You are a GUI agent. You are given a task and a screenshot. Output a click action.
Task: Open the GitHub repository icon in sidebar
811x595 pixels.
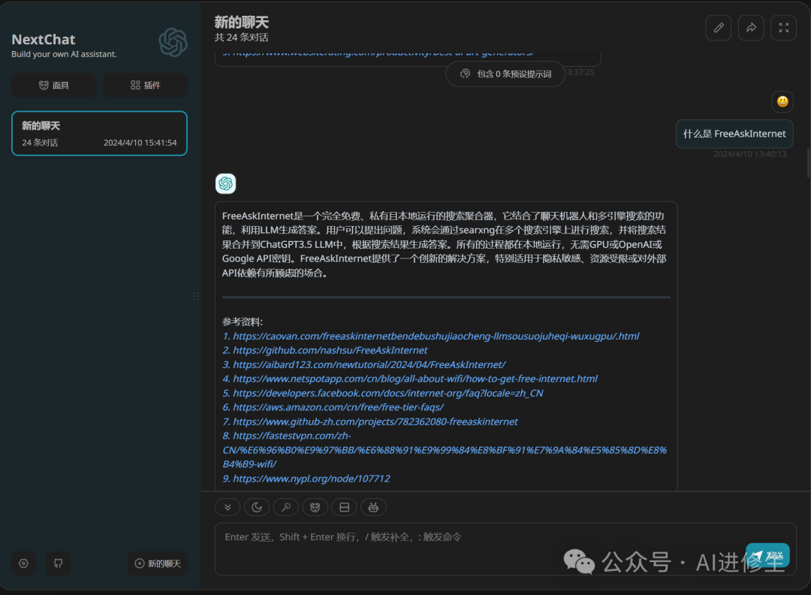point(58,563)
